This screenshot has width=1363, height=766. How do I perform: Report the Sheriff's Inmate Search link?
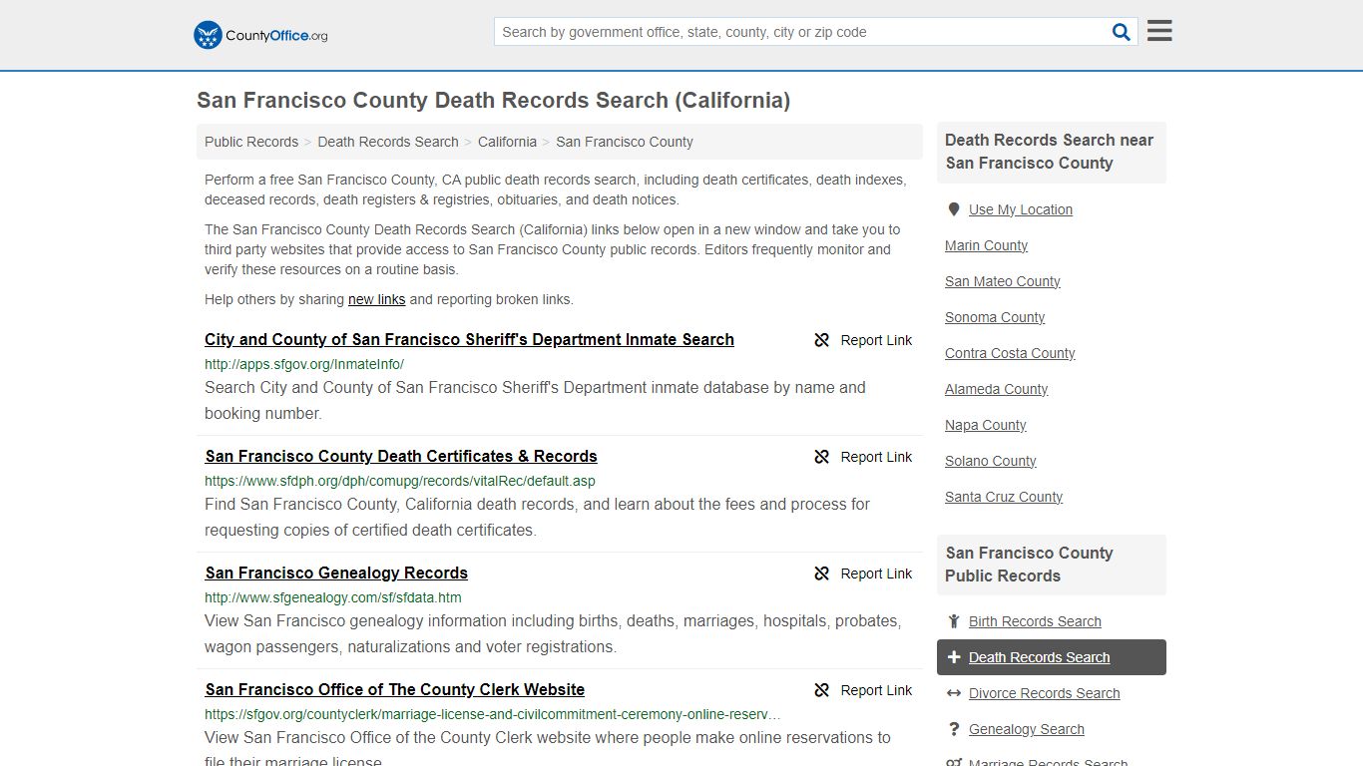pyautogui.click(x=863, y=340)
